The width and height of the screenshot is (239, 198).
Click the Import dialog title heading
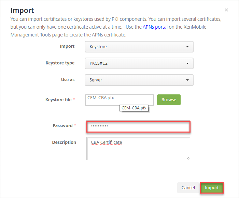[x=22, y=11]
